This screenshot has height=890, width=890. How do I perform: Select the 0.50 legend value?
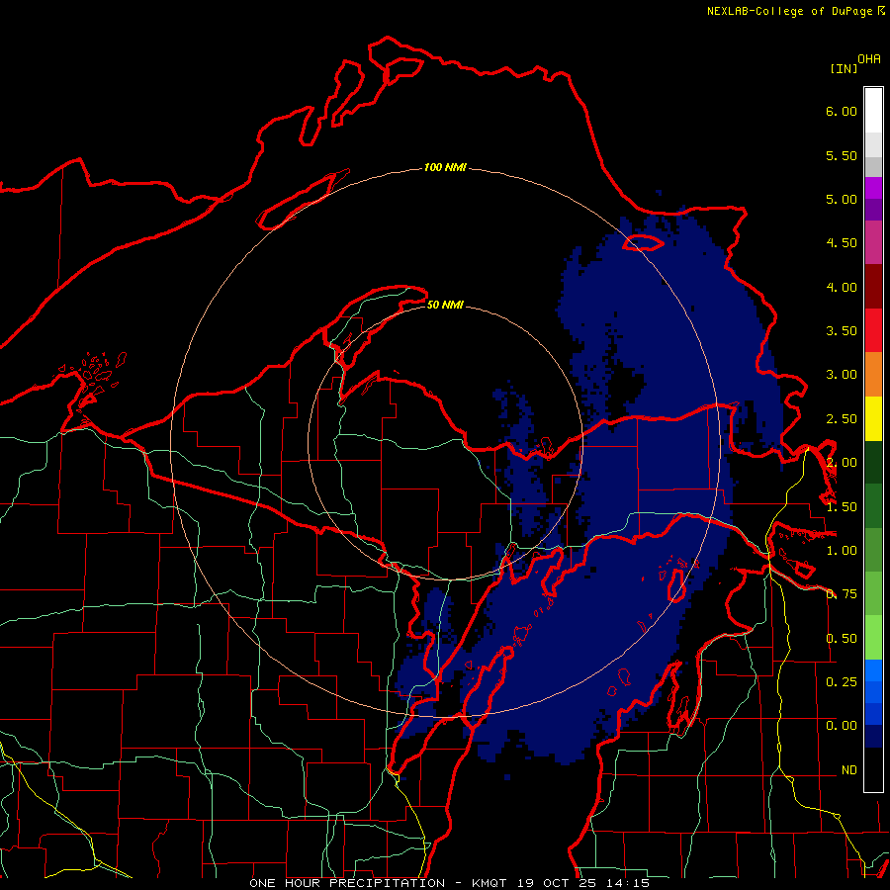[842, 639]
